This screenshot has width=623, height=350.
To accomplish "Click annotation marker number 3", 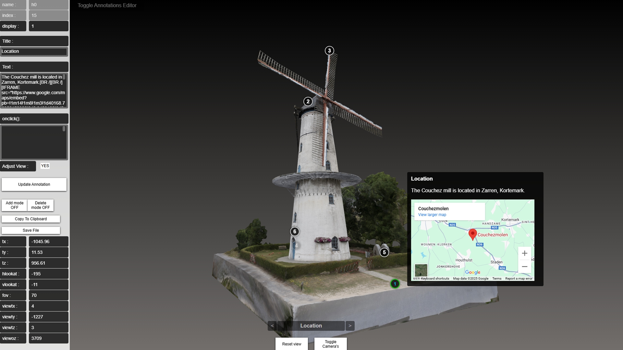I will pyautogui.click(x=329, y=51).
